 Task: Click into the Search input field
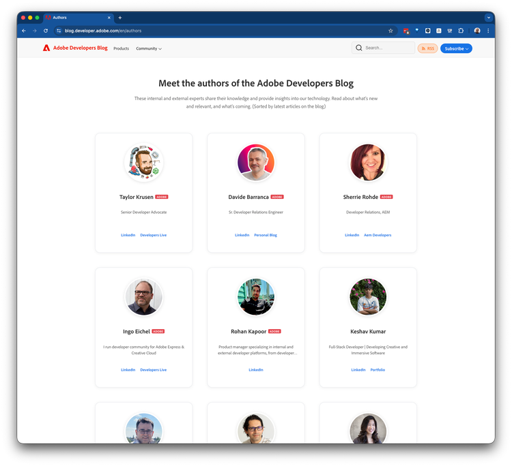pos(388,48)
